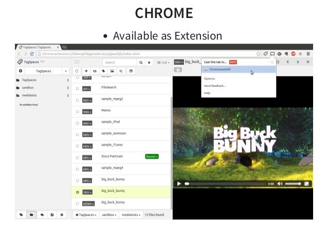Open sandbox breadcrumb dropdown
Screen dimensions: 328x239
point(109,215)
